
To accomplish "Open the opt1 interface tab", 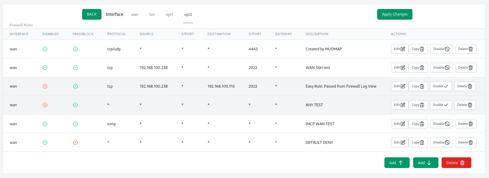I will 169,14.
